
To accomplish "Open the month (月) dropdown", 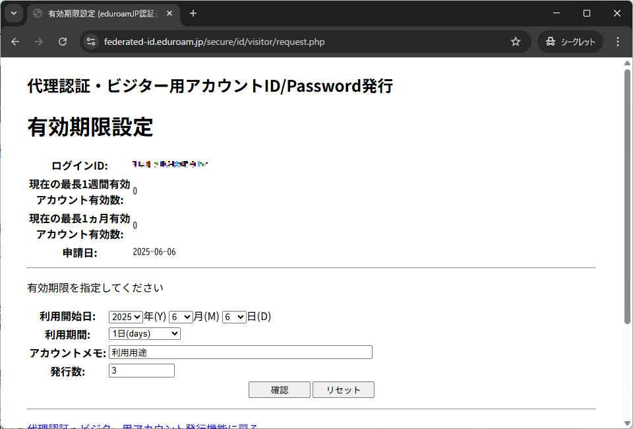I will click(x=181, y=317).
